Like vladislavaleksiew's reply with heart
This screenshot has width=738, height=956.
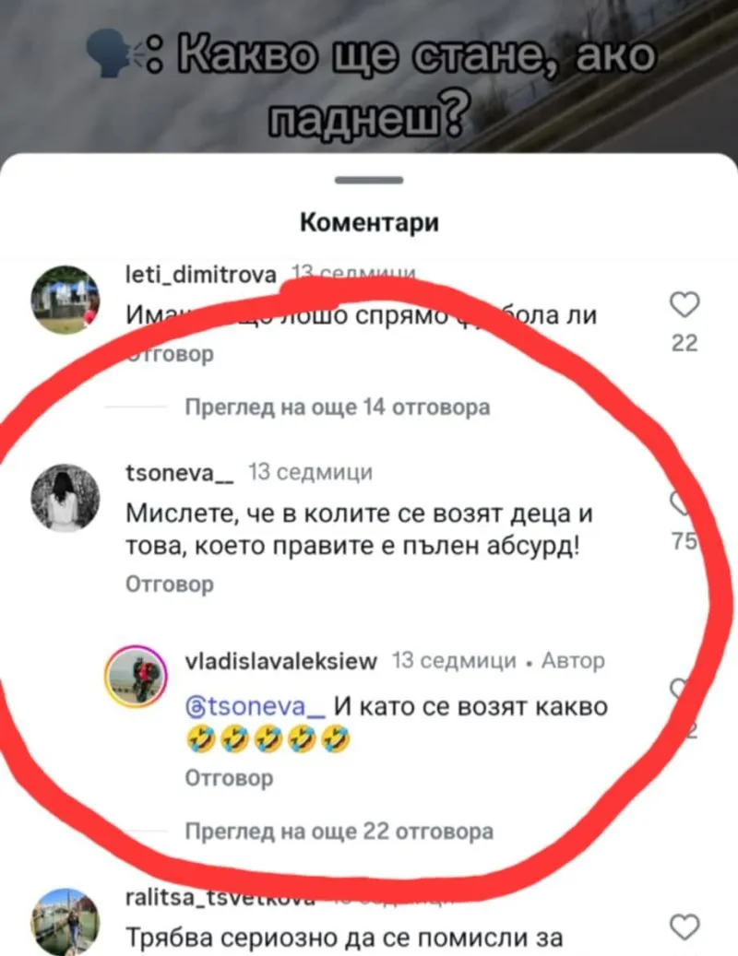tap(681, 690)
